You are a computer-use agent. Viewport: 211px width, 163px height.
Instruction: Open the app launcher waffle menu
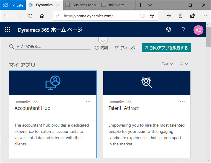tap(8, 30)
